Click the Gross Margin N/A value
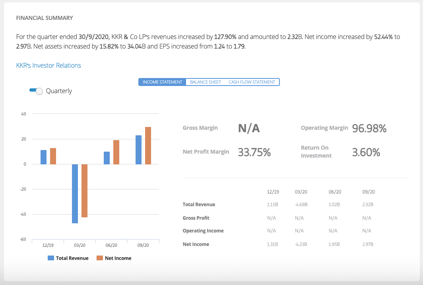 [x=249, y=128]
